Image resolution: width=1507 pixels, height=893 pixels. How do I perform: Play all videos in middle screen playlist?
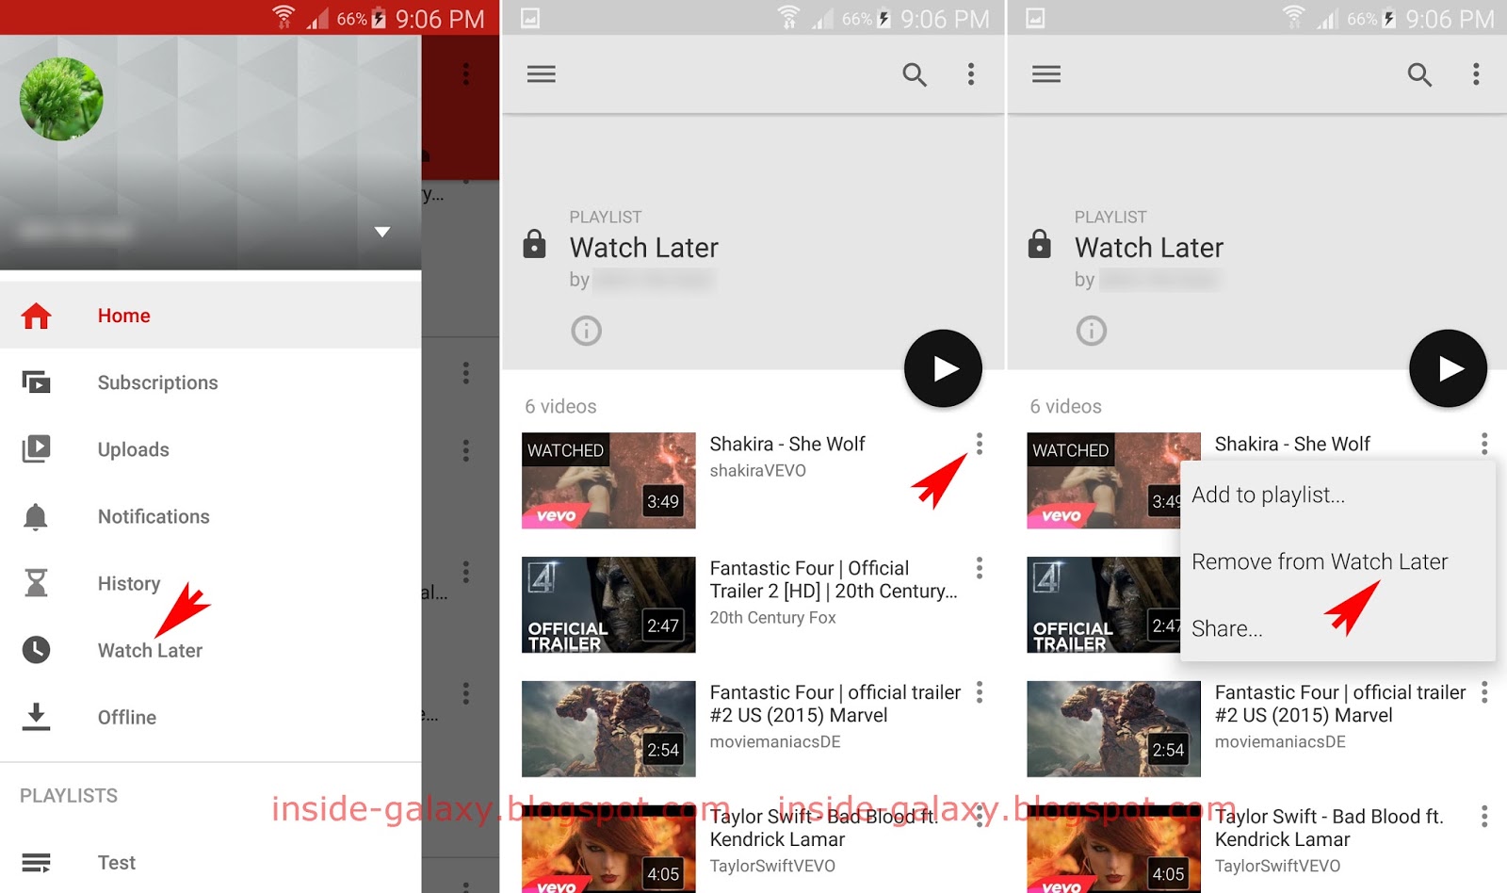tap(943, 368)
